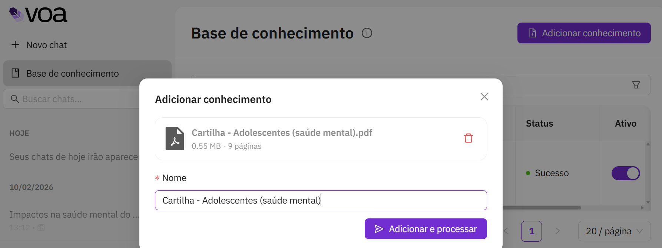Click the search magnifier icon
The image size is (662, 248).
[15, 99]
